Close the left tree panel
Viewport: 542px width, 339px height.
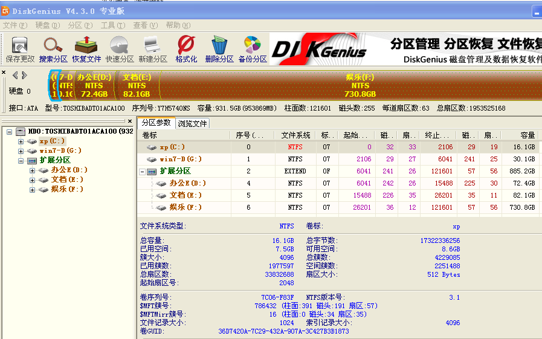pos(130,121)
